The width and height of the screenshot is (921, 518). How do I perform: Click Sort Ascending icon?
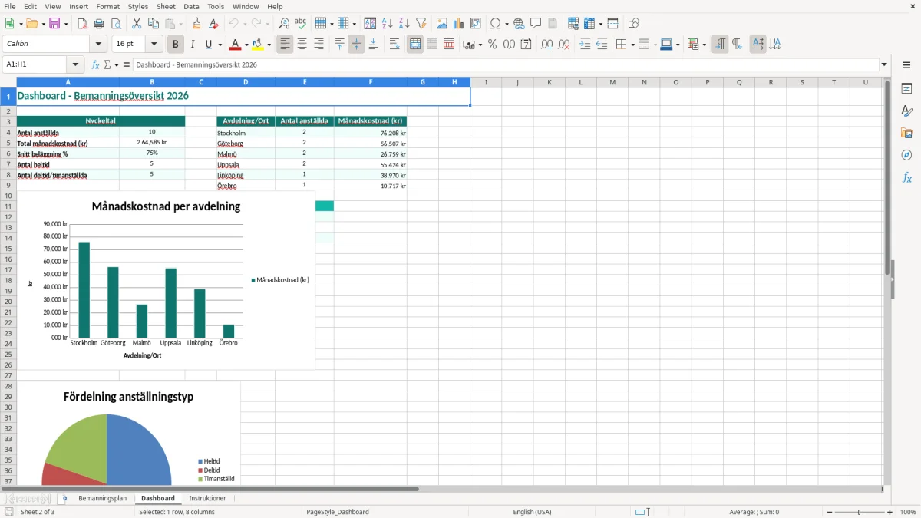(x=387, y=24)
